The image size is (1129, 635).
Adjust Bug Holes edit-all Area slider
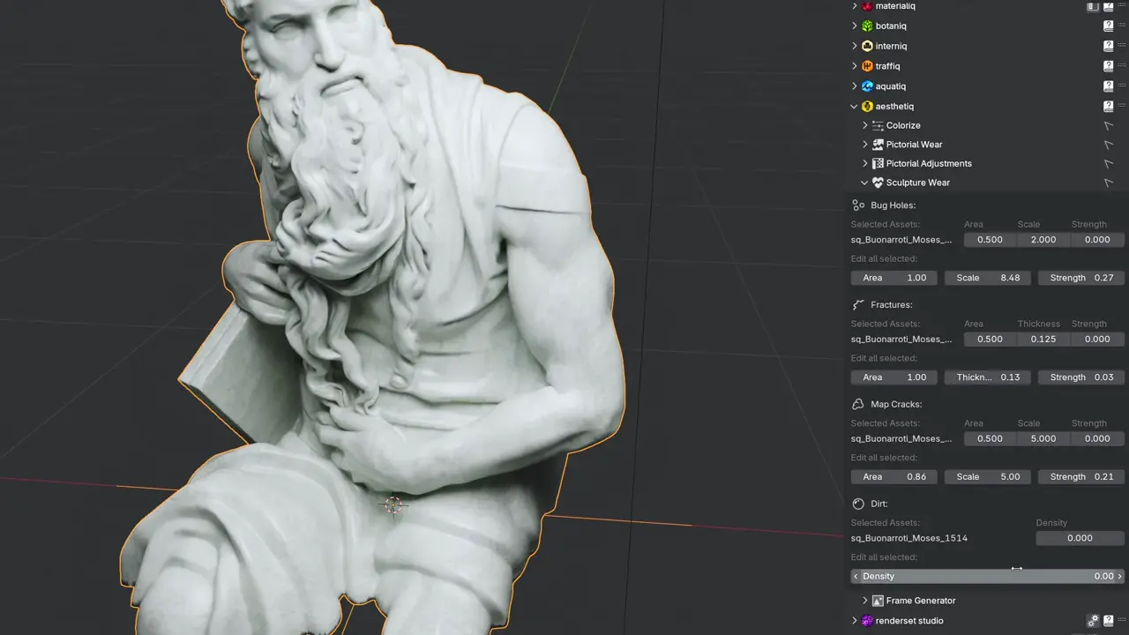click(x=894, y=278)
